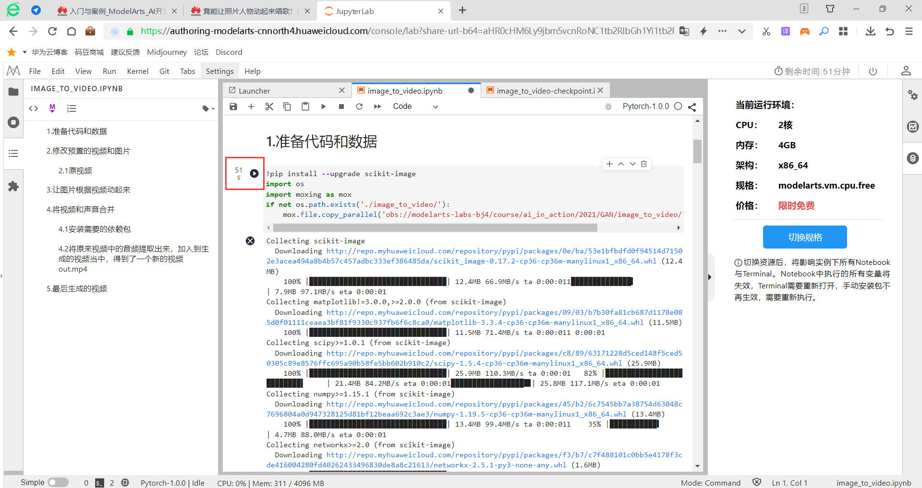922x488 pixels.
Task: Go to section 4.1安装需要的依赖包
Action: (95, 229)
